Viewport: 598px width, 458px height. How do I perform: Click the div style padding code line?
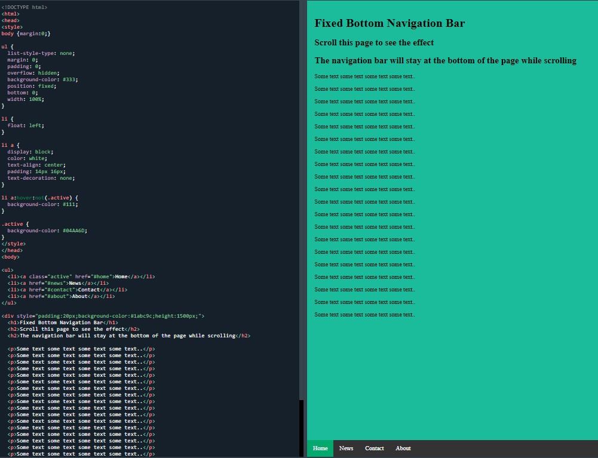(103, 316)
